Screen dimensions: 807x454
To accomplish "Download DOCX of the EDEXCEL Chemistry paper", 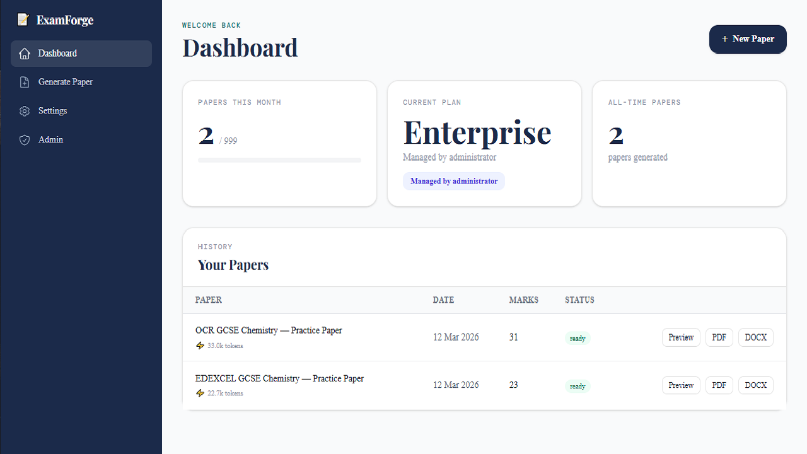I will (756, 385).
